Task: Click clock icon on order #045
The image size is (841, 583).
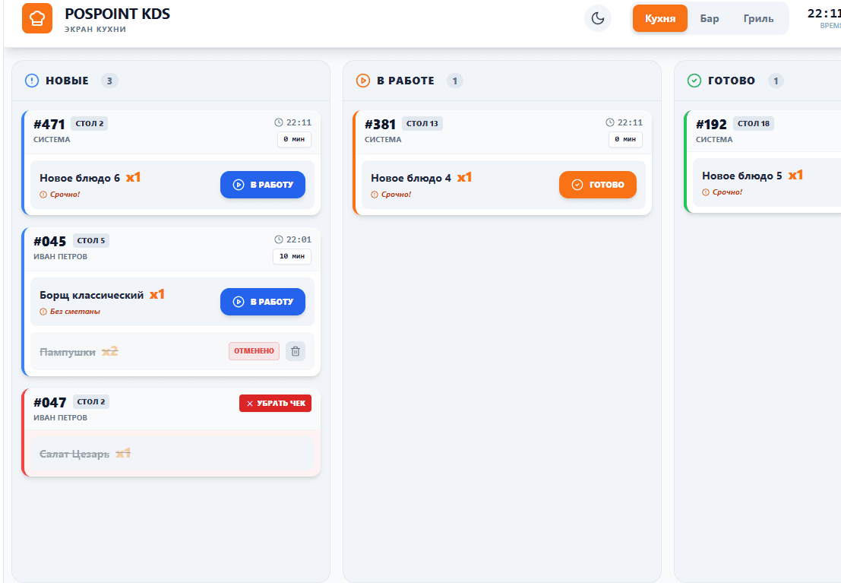Action: click(x=278, y=239)
